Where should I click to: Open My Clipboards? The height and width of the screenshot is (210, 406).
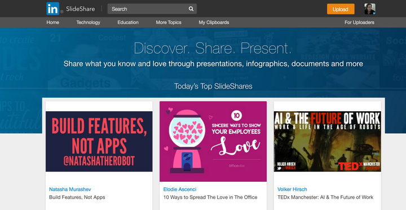(x=214, y=22)
